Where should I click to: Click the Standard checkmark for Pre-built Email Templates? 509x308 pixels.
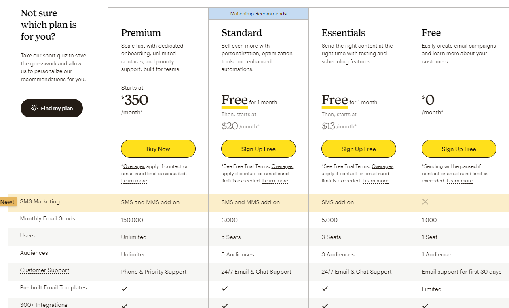(225, 289)
